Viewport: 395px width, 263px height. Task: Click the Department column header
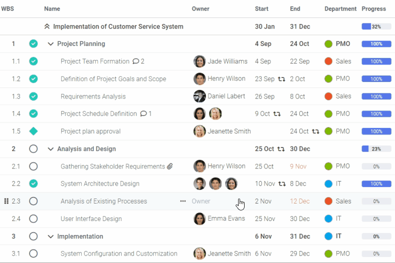coord(340,9)
